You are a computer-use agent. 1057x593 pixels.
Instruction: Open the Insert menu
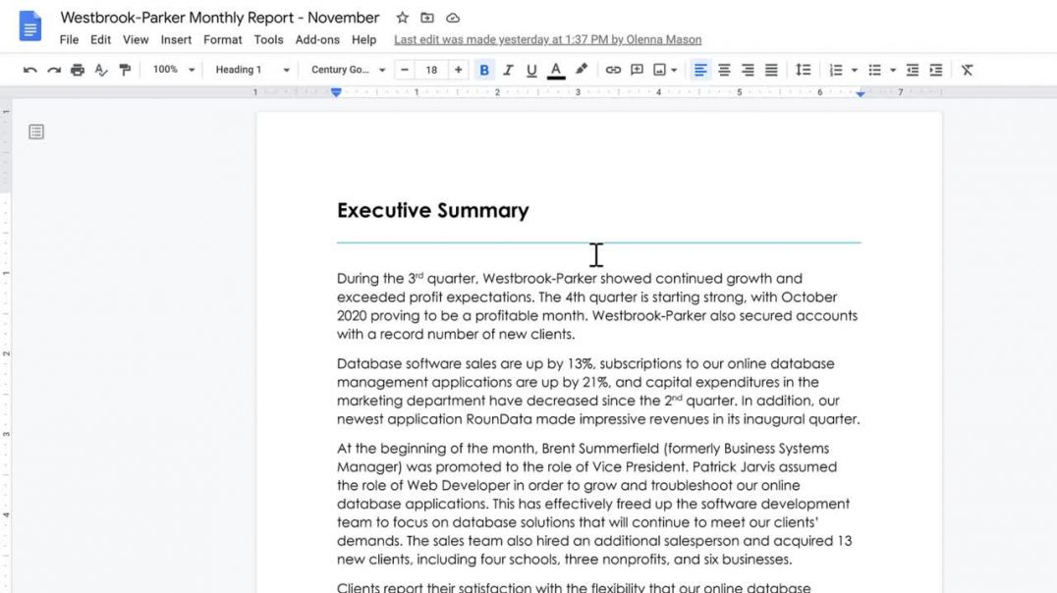pos(176,39)
